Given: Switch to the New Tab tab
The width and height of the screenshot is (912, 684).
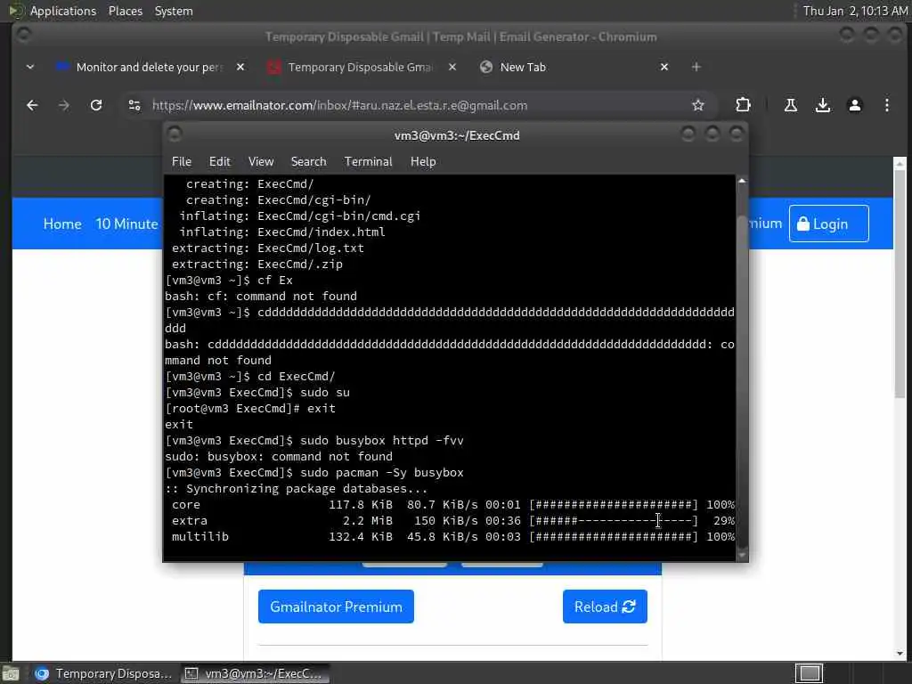Looking at the screenshot, I should pyautogui.click(x=574, y=67).
